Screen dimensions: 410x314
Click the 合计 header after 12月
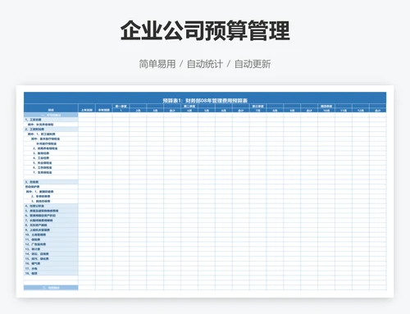[x=378, y=111]
